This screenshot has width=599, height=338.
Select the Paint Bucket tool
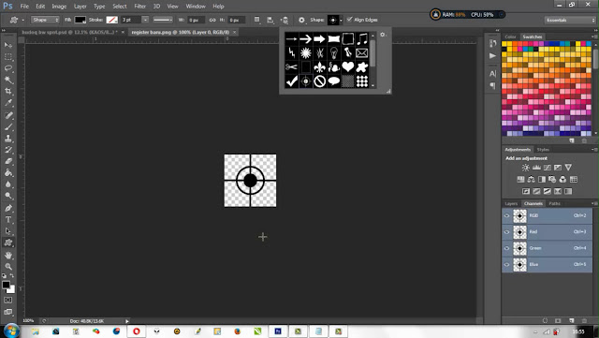pos(8,172)
